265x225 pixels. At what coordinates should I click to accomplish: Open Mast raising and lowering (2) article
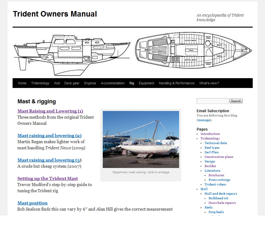49,135
